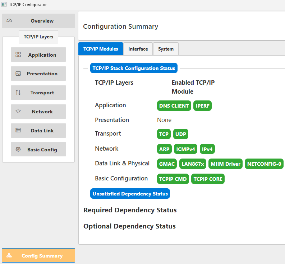285x264 pixels.
Task: Collapse TCP/IP Stack Configuration Status section
Action: pyautogui.click(x=134, y=68)
